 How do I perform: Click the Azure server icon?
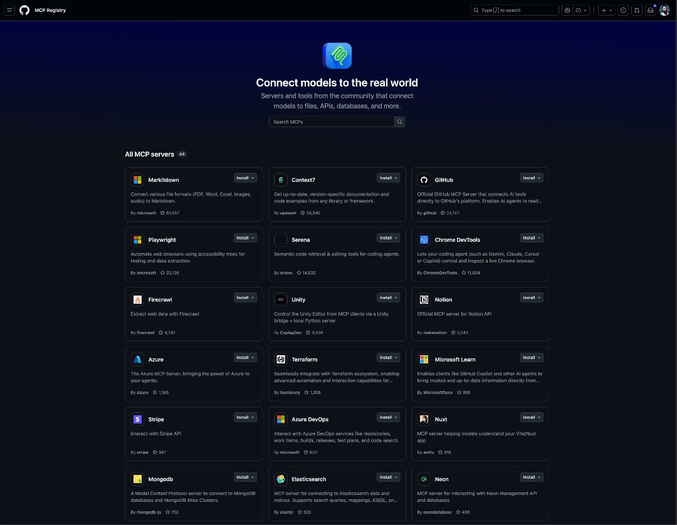[137, 360]
